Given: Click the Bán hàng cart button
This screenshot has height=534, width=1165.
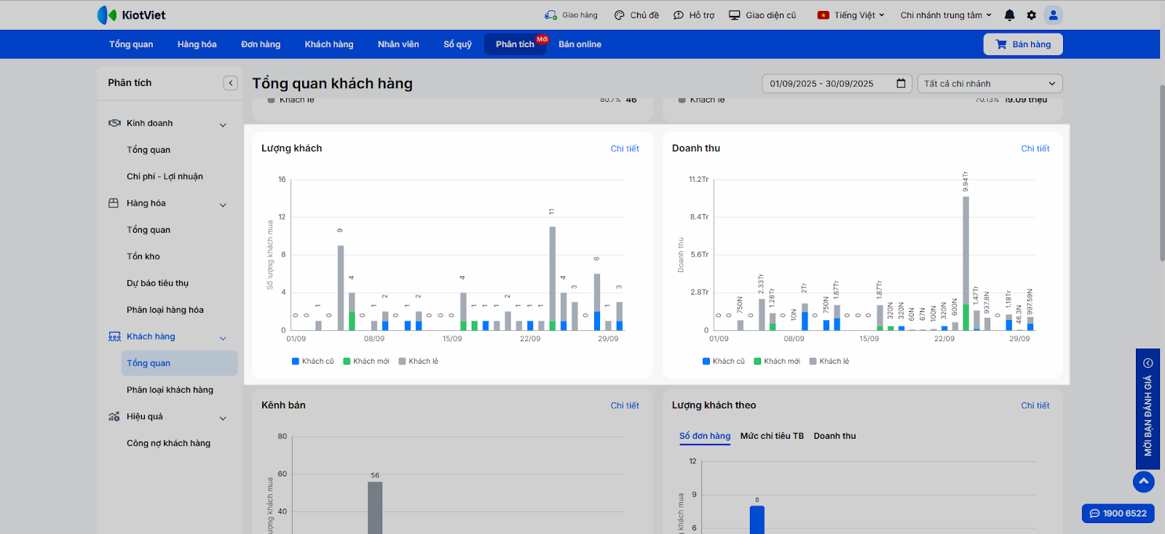Looking at the screenshot, I should click(x=1023, y=44).
